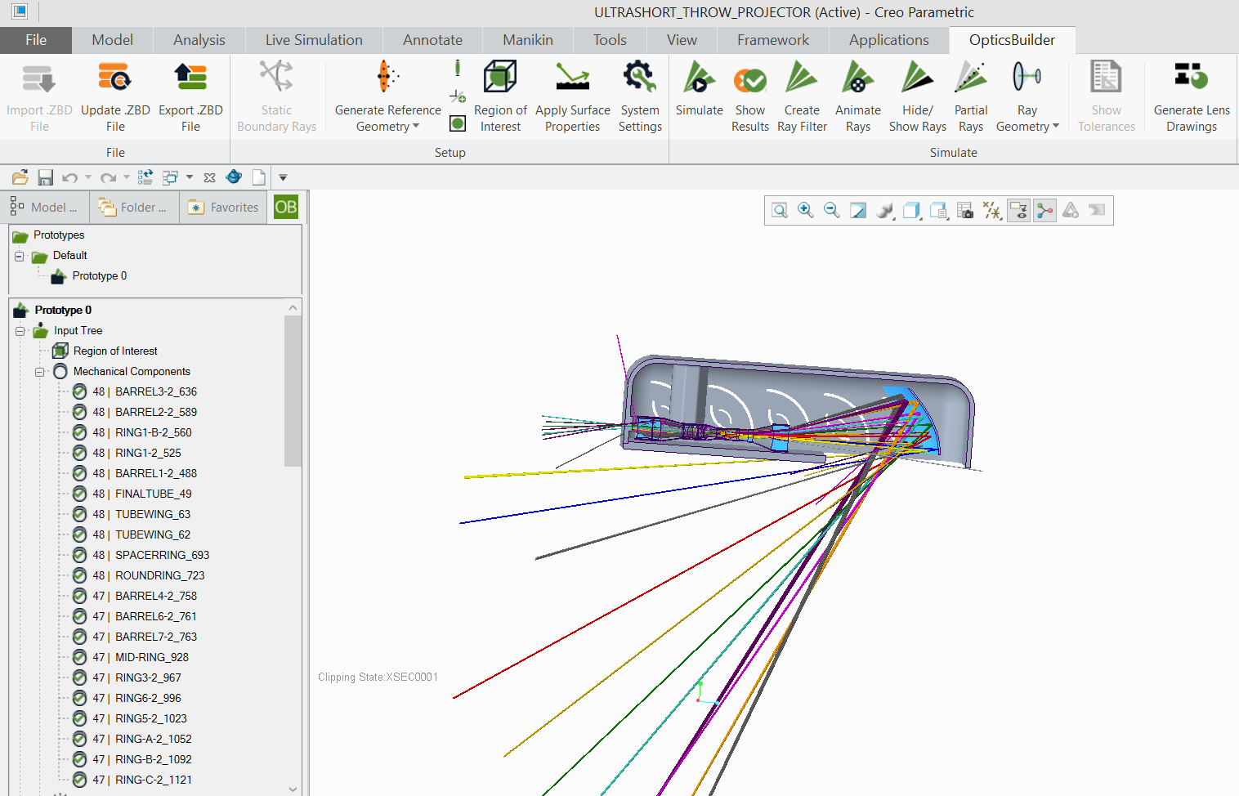The image size is (1239, 796).
Task: Toggle status circle for BARREL3-2_636
Action: click(79, 391)
